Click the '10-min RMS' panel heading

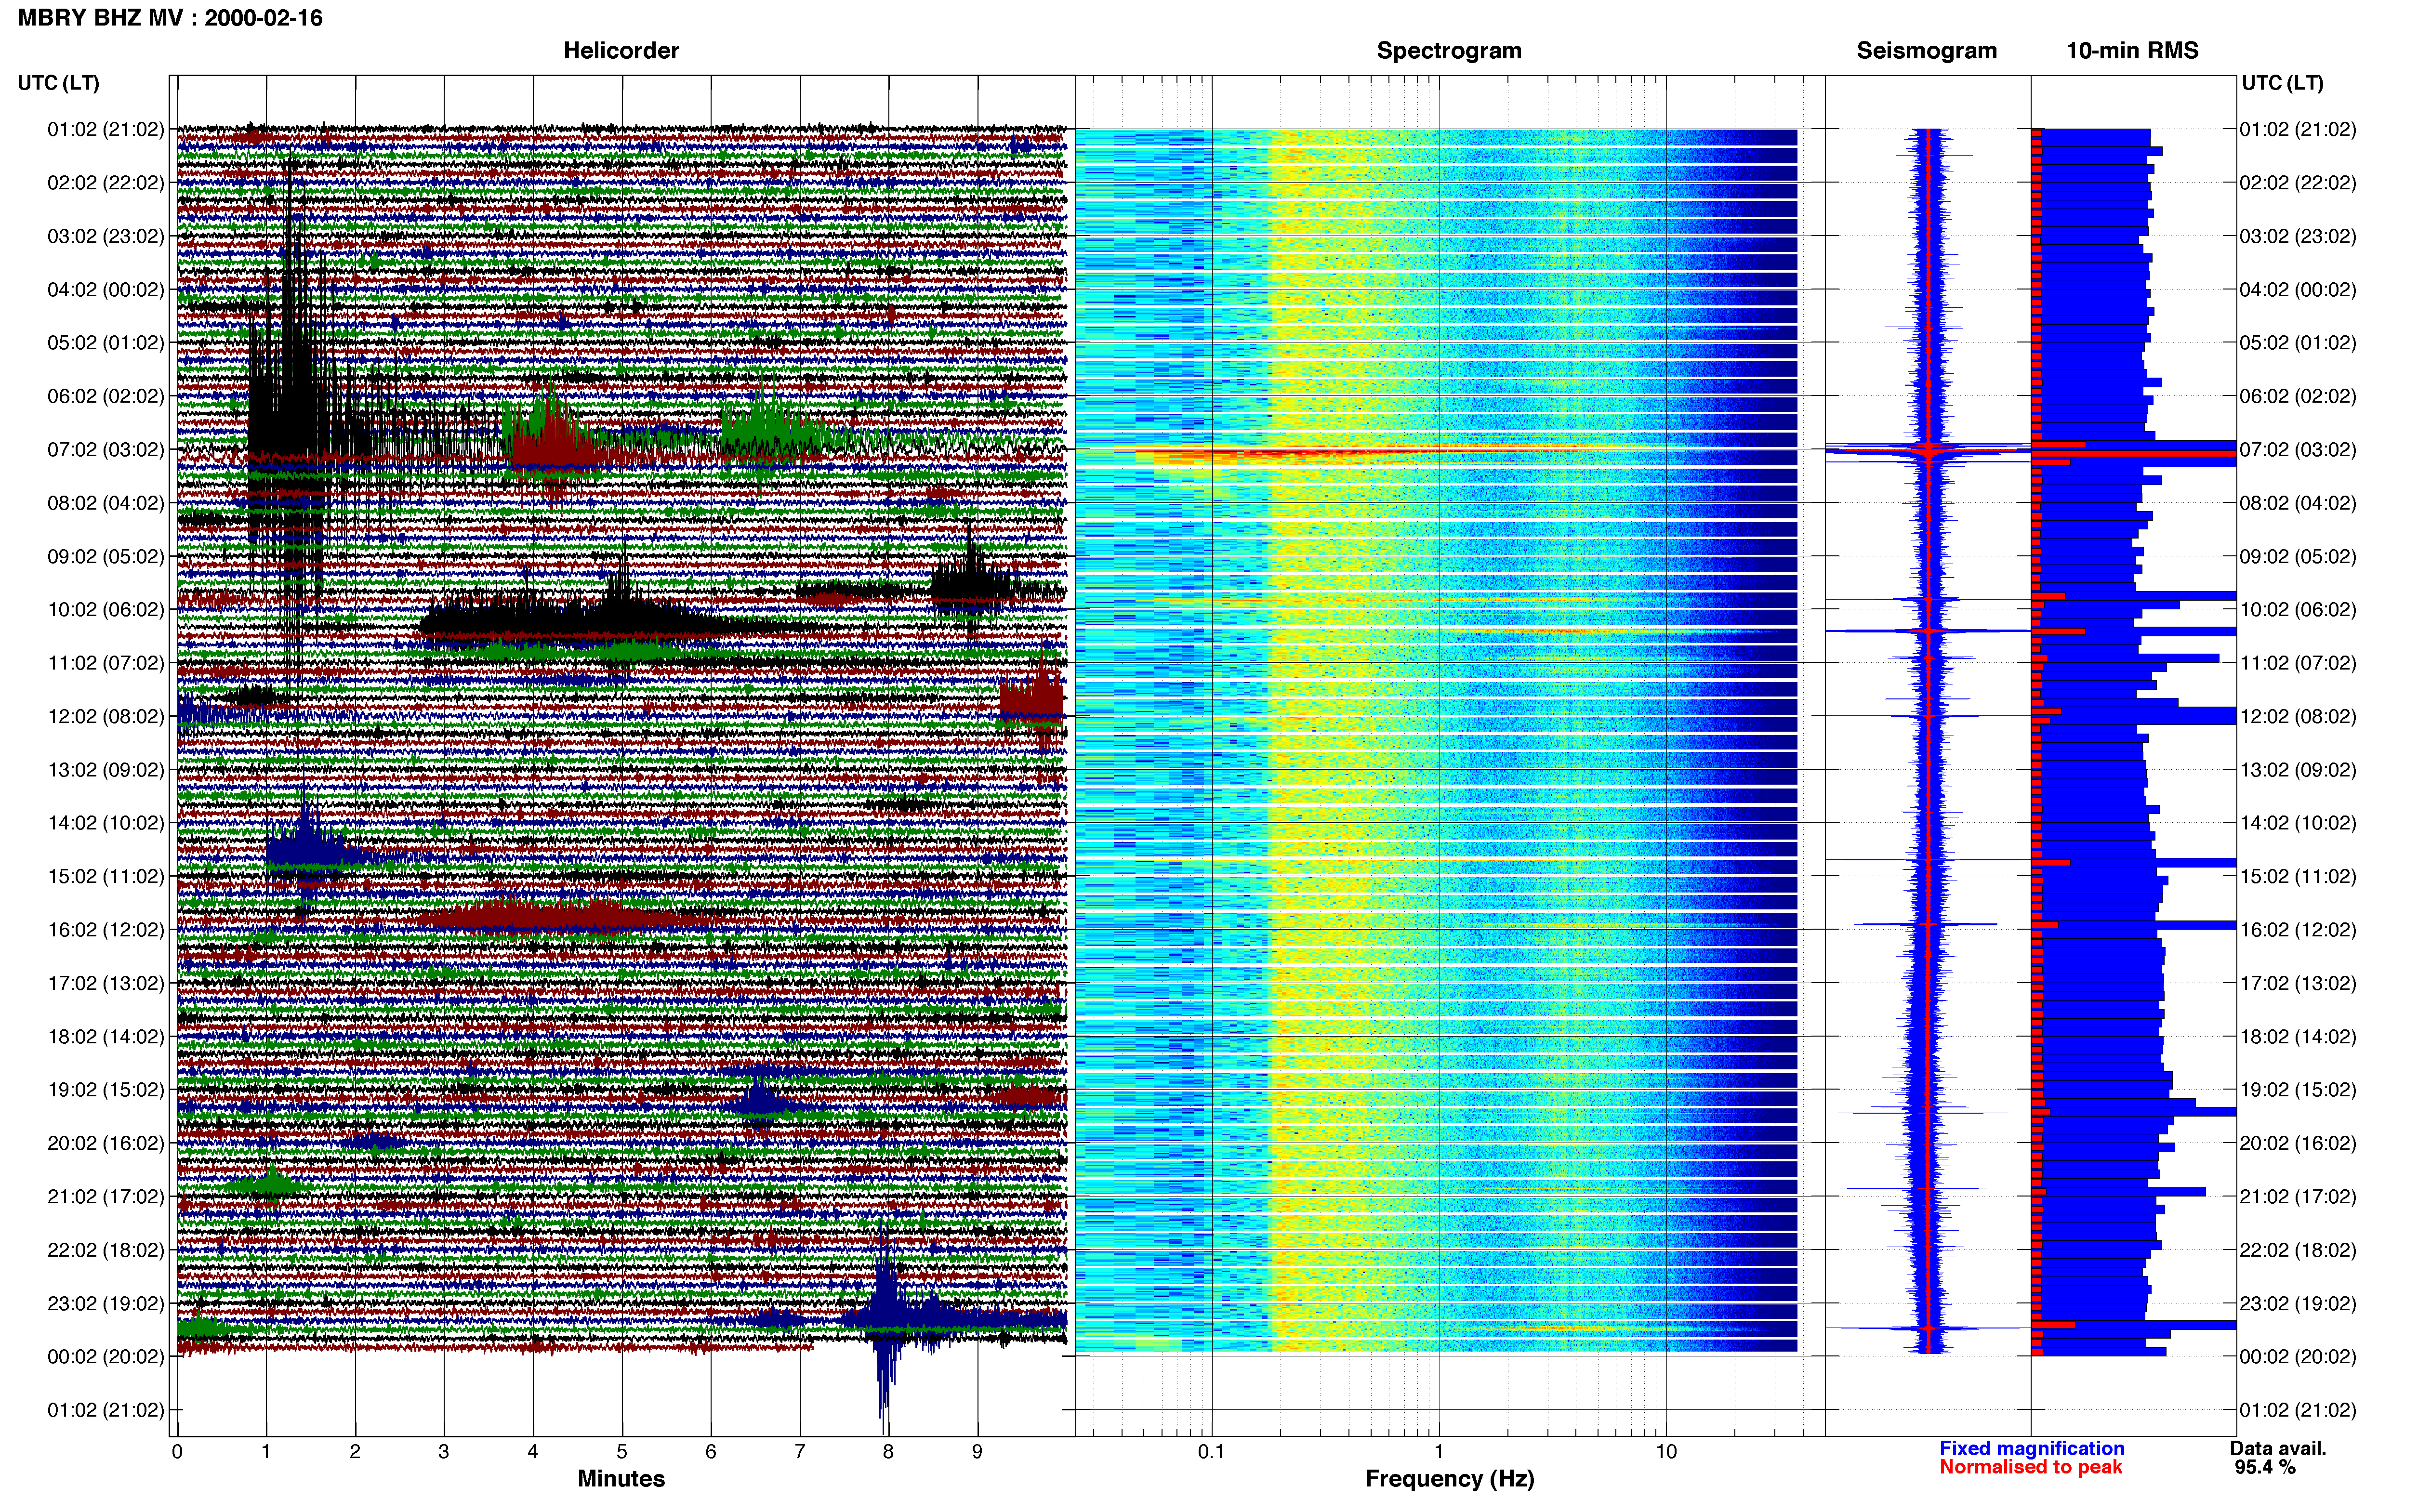[2132, 51]
